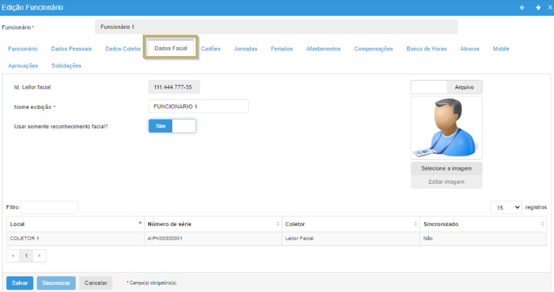Click the employee avatar picture

[446, 128]
